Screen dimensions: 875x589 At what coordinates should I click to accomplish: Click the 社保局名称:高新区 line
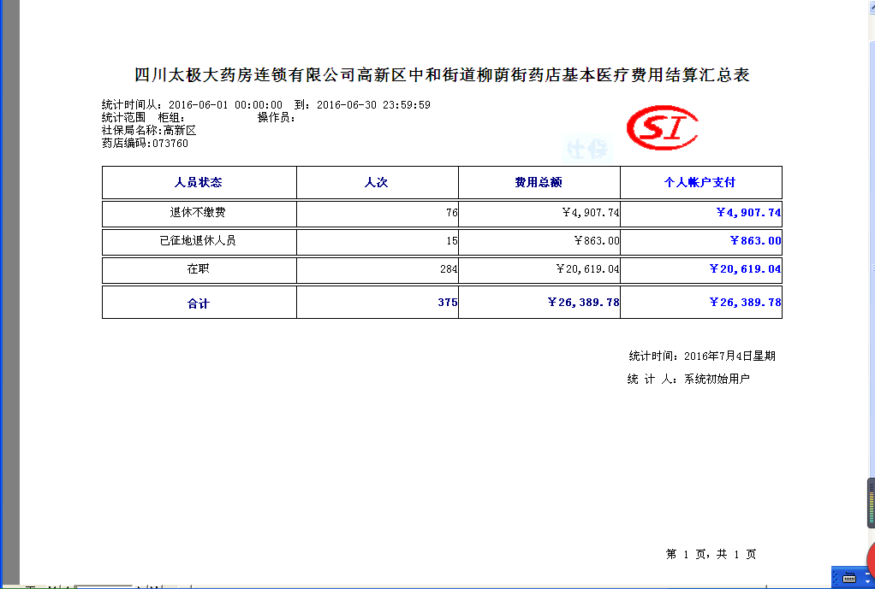click(x=149, y=131)
